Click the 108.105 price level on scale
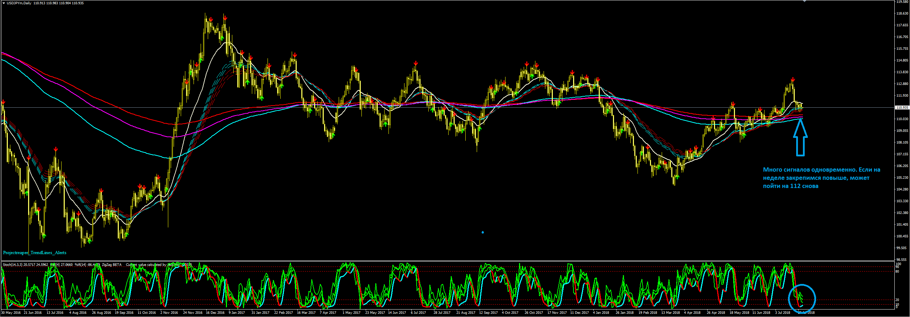 click(903, 143)
